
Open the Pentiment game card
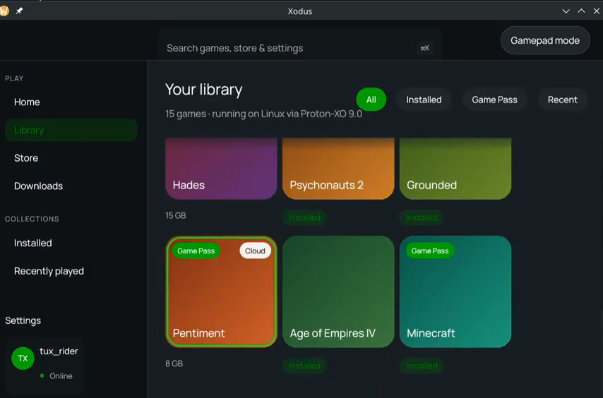pos(221,292)
